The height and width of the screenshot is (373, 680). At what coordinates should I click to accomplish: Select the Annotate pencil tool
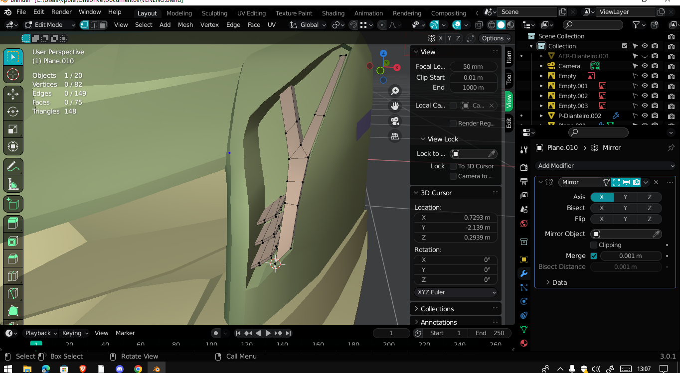point(13,166)
